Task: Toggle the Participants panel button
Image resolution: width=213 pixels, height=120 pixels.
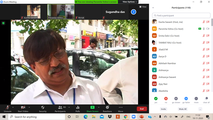Action: (60, 107)
